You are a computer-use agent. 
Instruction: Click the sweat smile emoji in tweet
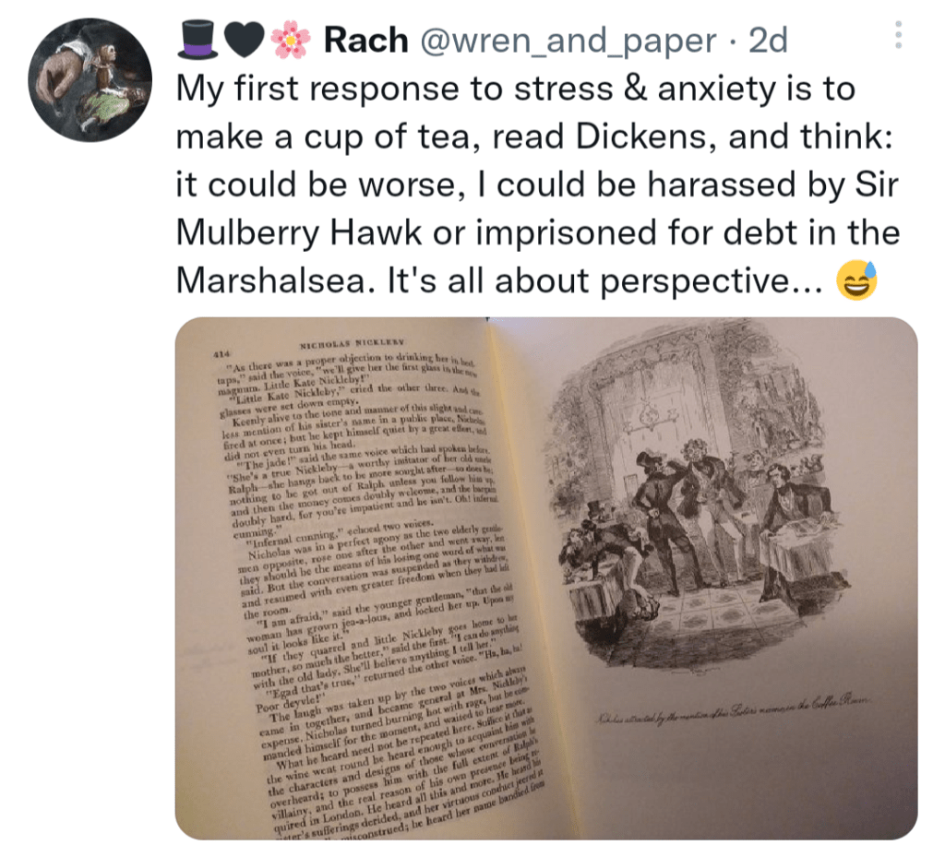(856, 280)
